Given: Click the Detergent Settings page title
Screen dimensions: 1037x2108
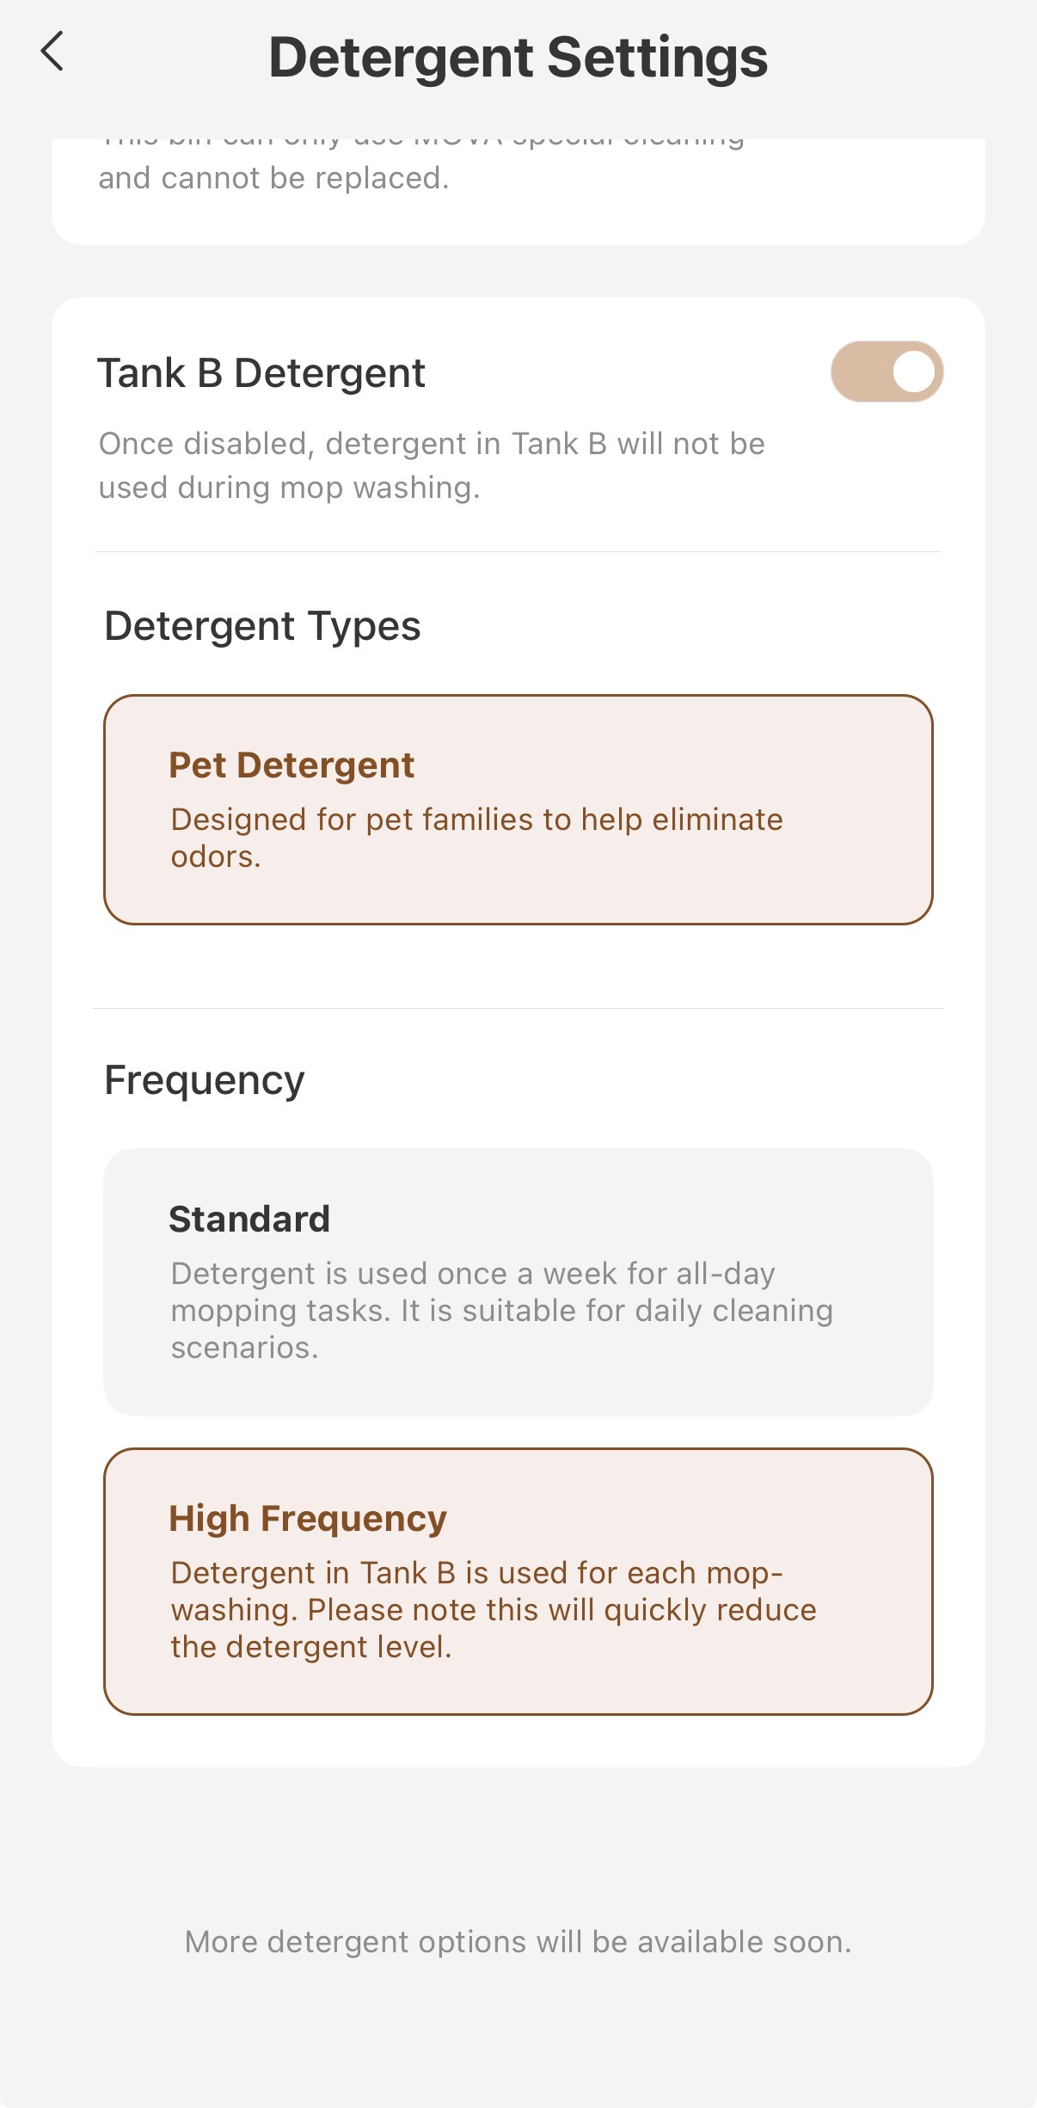Looking at the screenshot, I should [518, 58].
